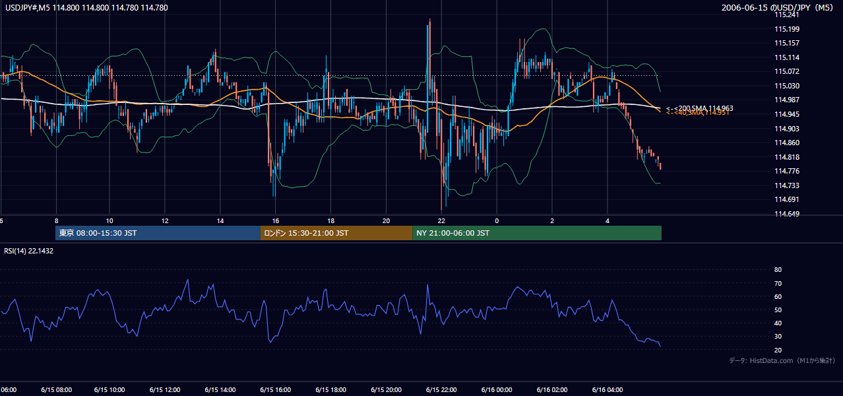Click price axis value 115.030
Image resolution: width=843 pixels, height=396 pixels.
coord(786,86)
